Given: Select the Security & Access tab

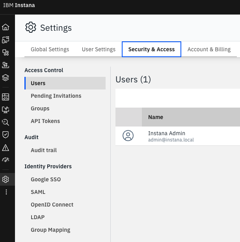Looking at the screenshot, I should tap(151, 49).
